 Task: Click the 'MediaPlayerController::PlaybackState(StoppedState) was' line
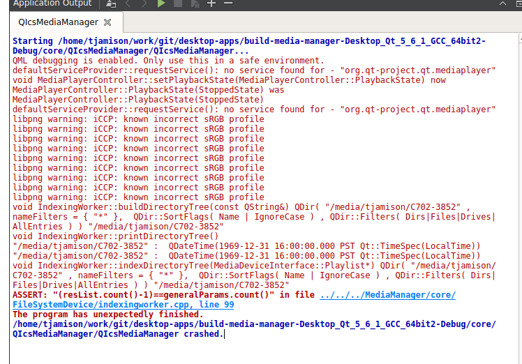(x=149, y=90)
